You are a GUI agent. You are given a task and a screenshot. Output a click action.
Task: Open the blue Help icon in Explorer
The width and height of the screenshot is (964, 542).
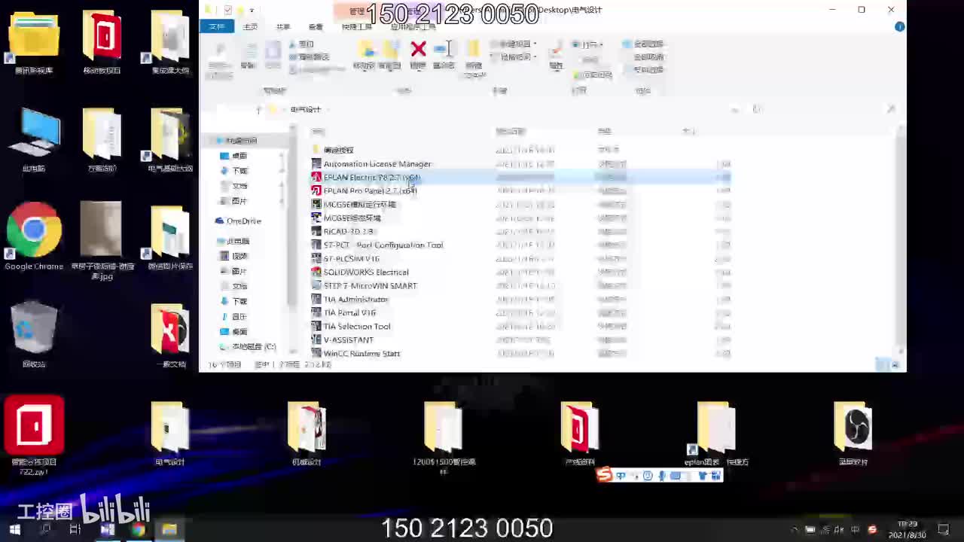(x=899, y=26)
